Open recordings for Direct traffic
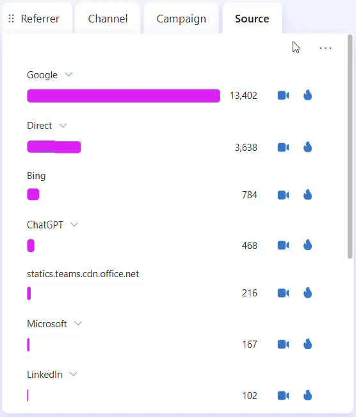This screenshot has height=417, width=356. 283,148
